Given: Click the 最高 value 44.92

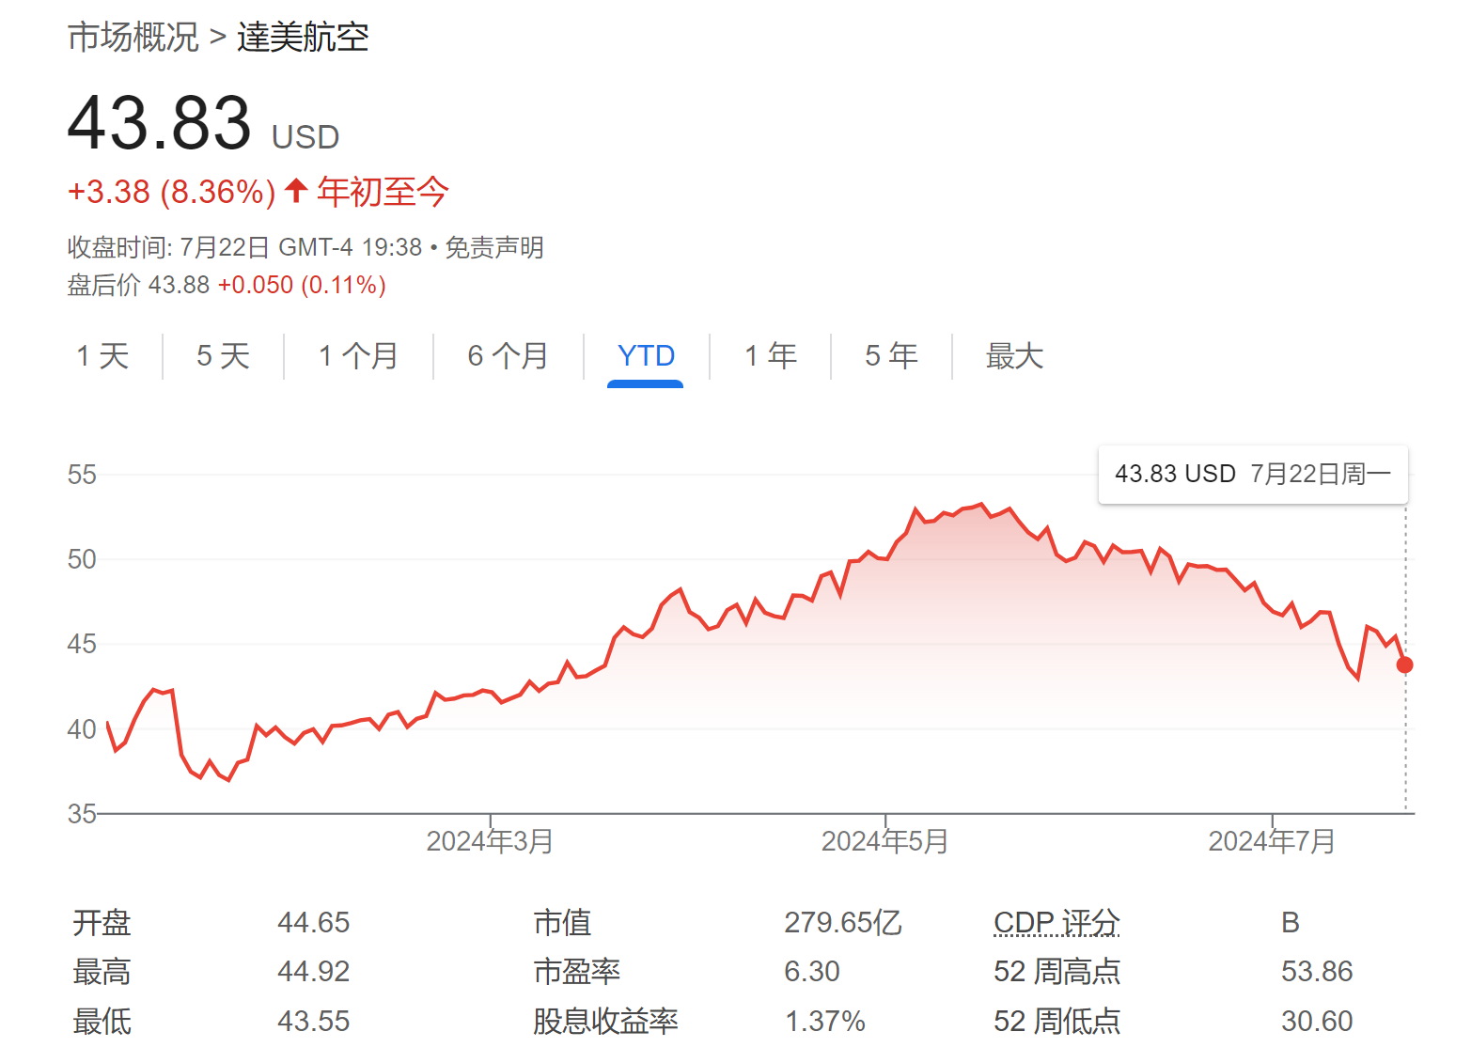Looking at the screenshot, I should pos(314,971).
